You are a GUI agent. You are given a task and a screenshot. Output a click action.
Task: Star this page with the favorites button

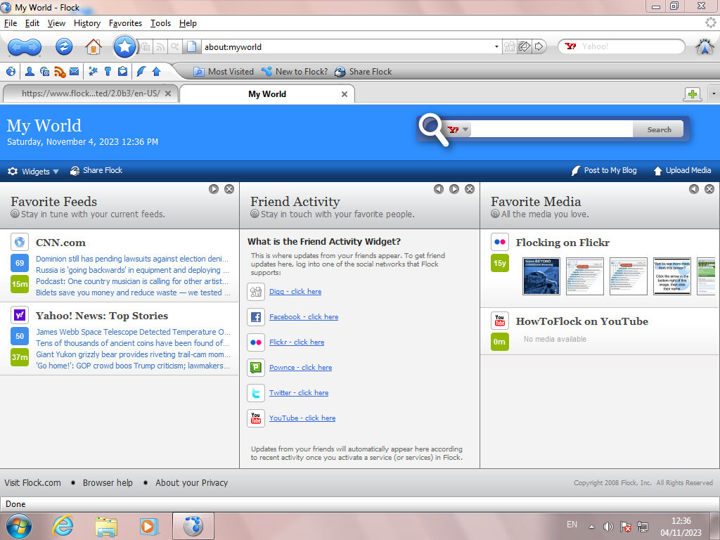(124, 47)
